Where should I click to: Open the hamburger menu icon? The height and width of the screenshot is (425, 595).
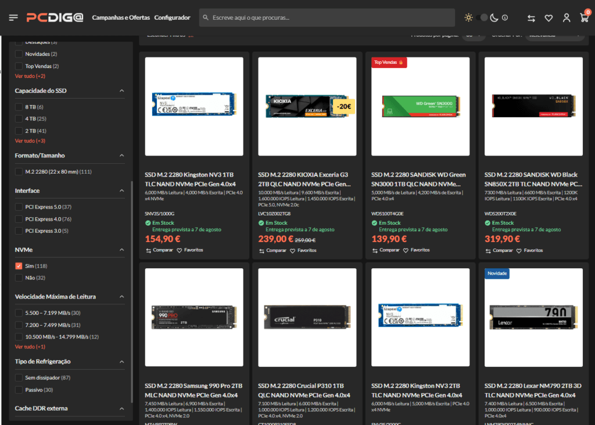[x=13, y=17]
